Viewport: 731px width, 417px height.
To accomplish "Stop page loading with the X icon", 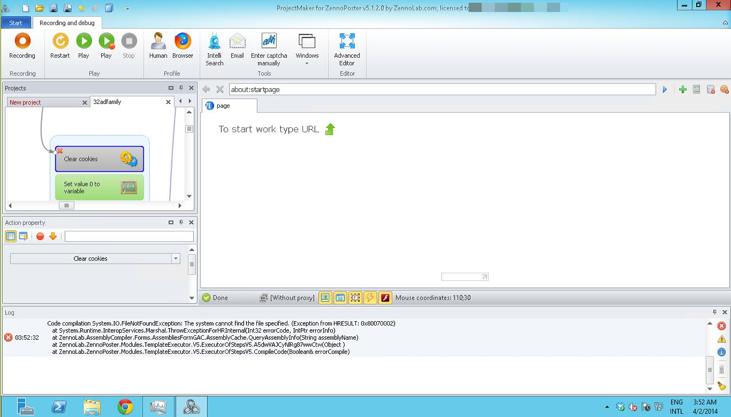I will (x=220, y=89).
